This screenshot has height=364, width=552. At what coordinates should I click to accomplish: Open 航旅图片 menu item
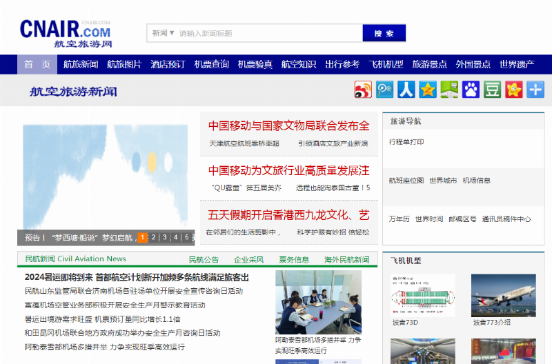pyautogui.click(x=124, y=64)
